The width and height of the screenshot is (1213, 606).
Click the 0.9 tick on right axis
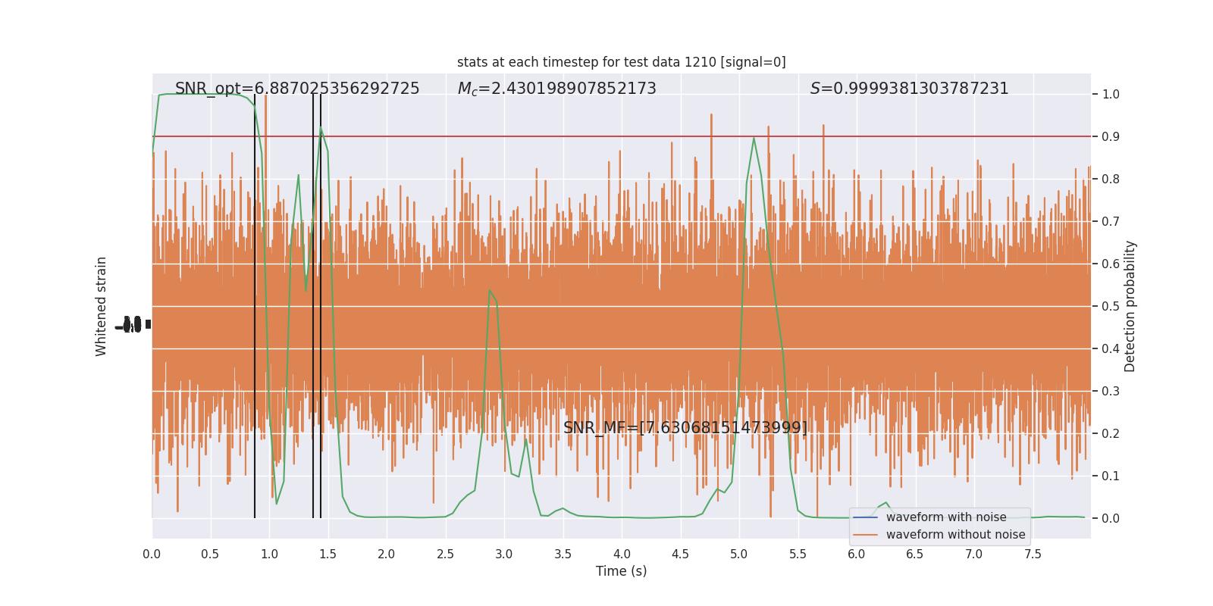coord(1111,137)
